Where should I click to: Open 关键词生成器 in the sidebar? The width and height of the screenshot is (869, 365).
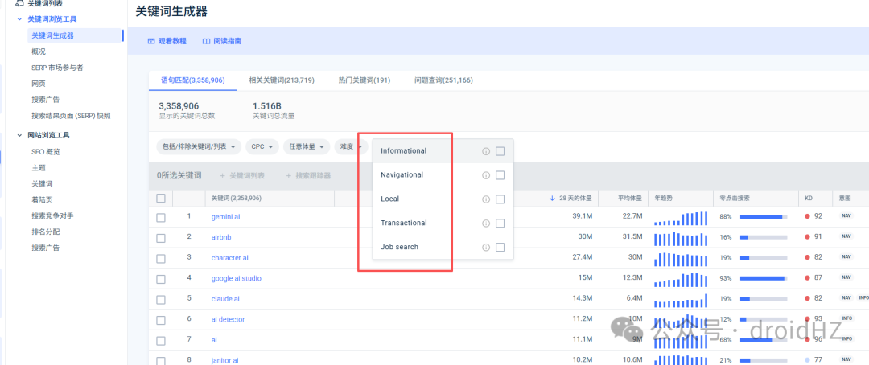pyautogui.click(x=52, y=35)
